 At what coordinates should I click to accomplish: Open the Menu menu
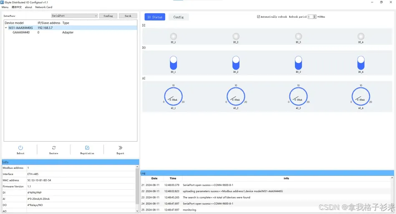click(x=5, y=7)
